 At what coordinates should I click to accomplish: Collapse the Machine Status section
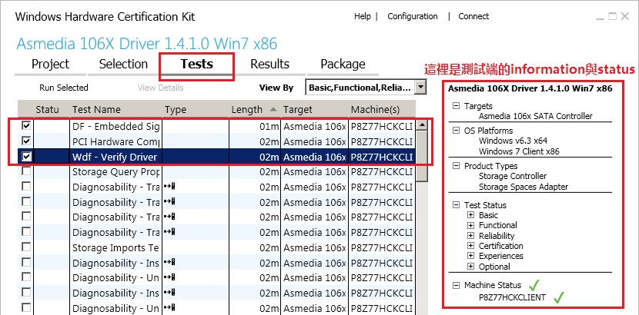[456, 285]
